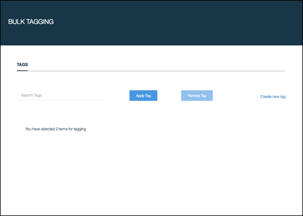This screenshot has height=216, width=303.
Task: Click empty area below the selection message
Action: coord(150,173)
